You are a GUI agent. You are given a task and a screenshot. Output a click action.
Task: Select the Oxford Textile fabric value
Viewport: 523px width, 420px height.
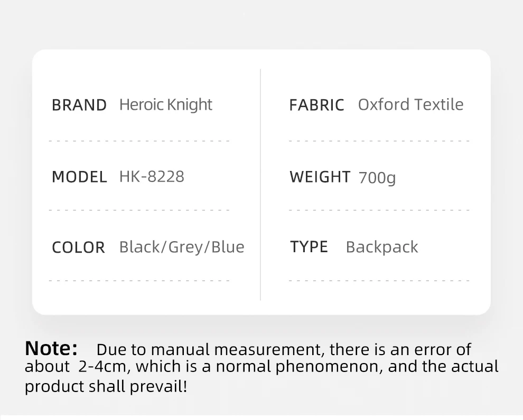(410, 104)
